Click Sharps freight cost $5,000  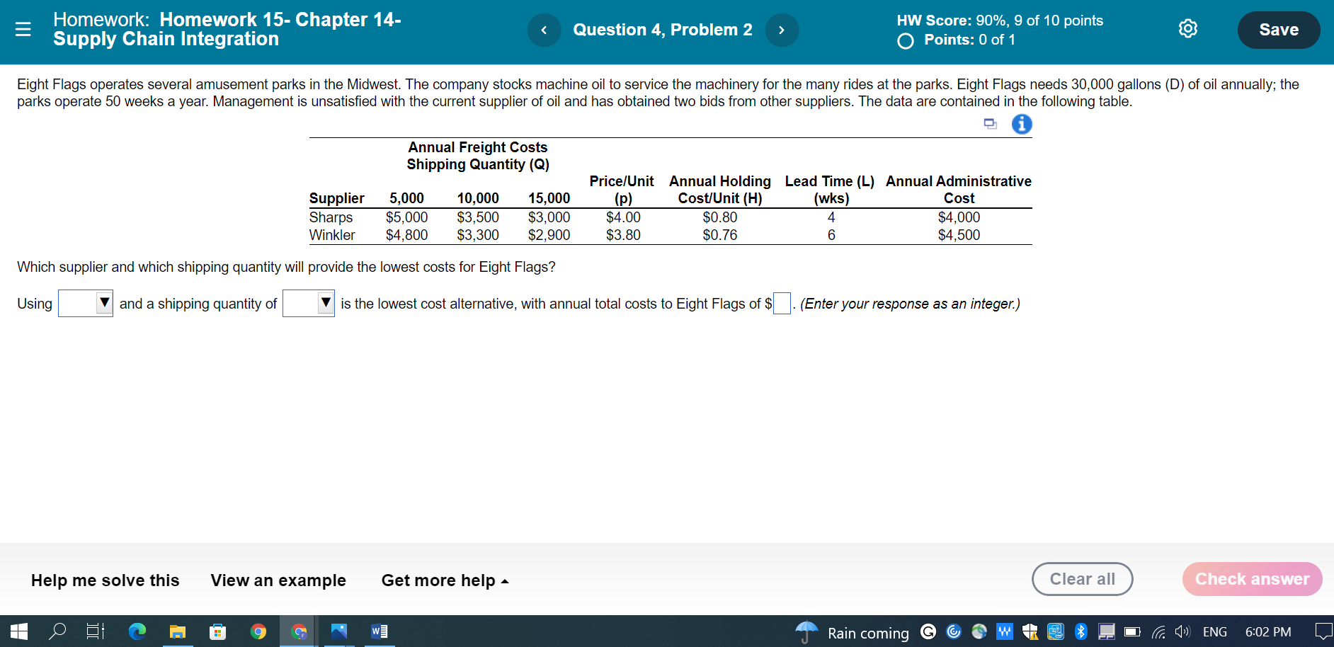[406, 217]
